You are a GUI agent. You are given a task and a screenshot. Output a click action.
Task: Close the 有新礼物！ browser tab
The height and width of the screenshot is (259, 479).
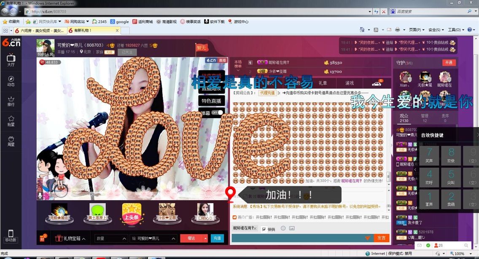[x=117, y=30]
